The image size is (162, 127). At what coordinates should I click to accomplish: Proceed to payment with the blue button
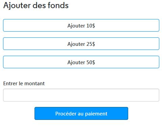click(81, 113)
